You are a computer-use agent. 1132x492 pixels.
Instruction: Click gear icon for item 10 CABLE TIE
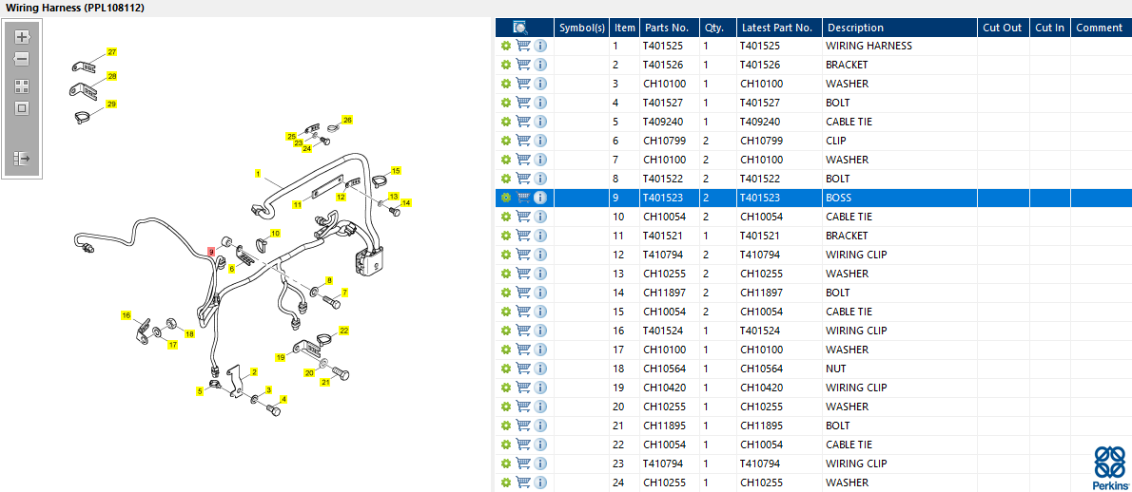[x=506, y=217]
